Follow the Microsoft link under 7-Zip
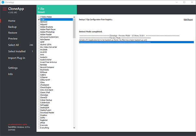196x136 pixels. click(41, 12)
